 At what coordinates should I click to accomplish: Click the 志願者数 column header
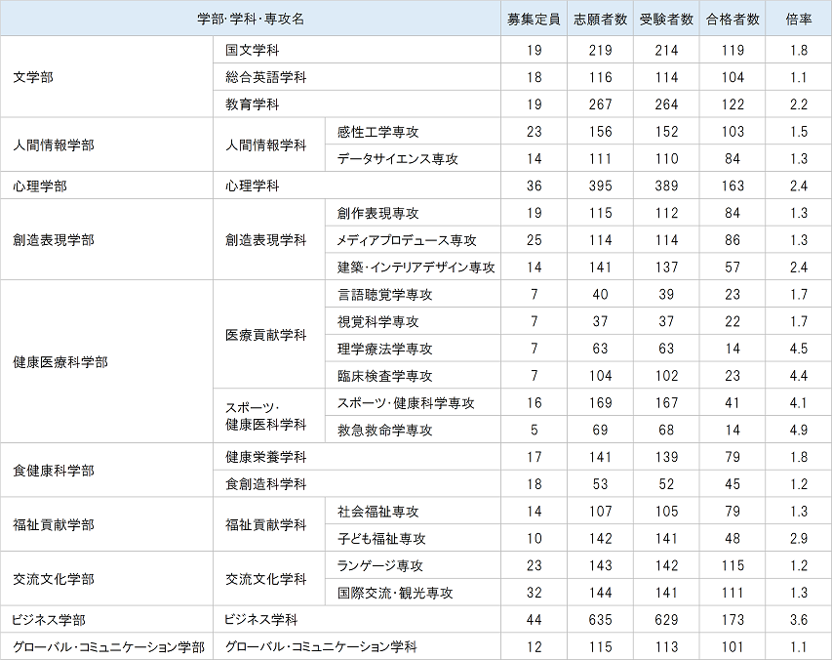600,21
